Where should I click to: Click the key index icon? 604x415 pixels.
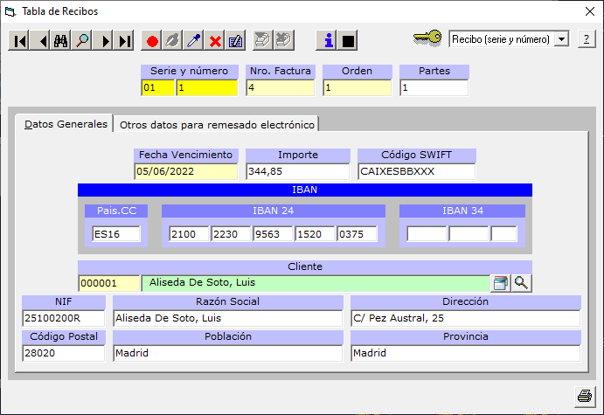[x=427, y=38]
